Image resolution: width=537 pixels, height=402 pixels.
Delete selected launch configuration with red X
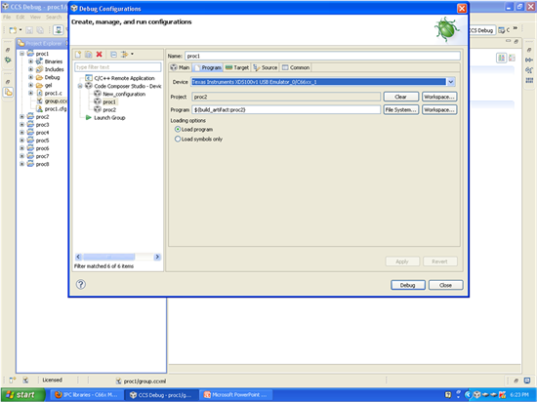tap(100, 55)
